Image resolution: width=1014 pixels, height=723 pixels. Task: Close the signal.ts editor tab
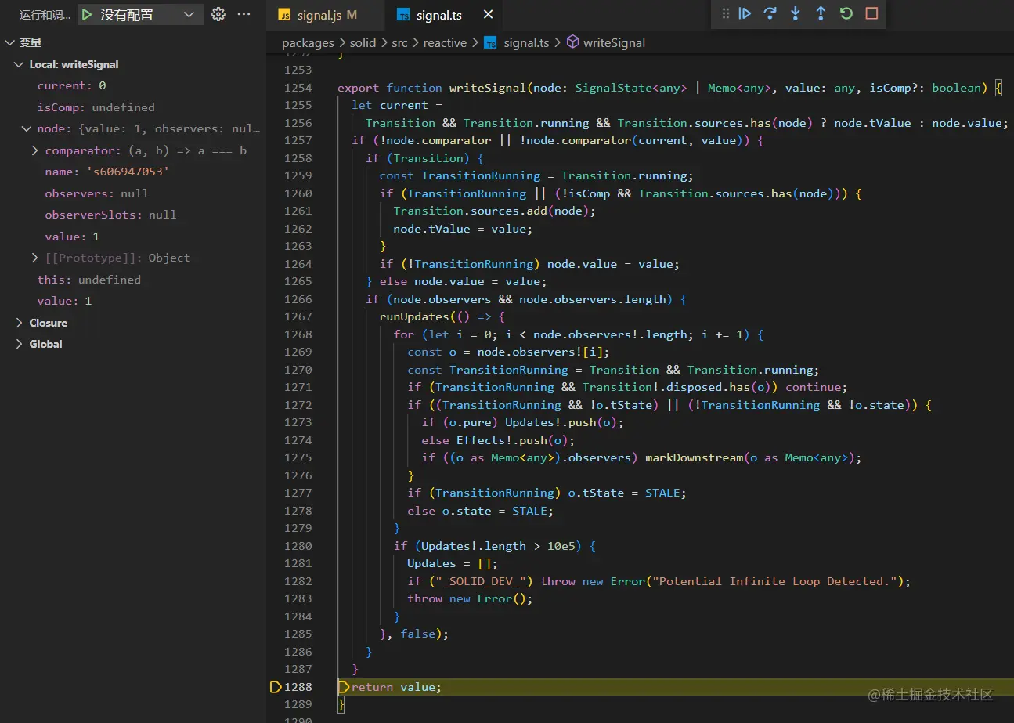click(489, 15)
